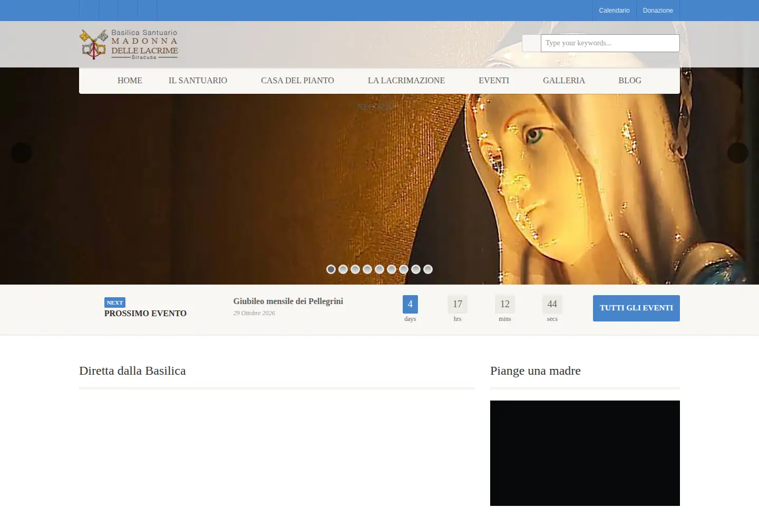Click the NEXT badge label

click(x=115, y=302)
